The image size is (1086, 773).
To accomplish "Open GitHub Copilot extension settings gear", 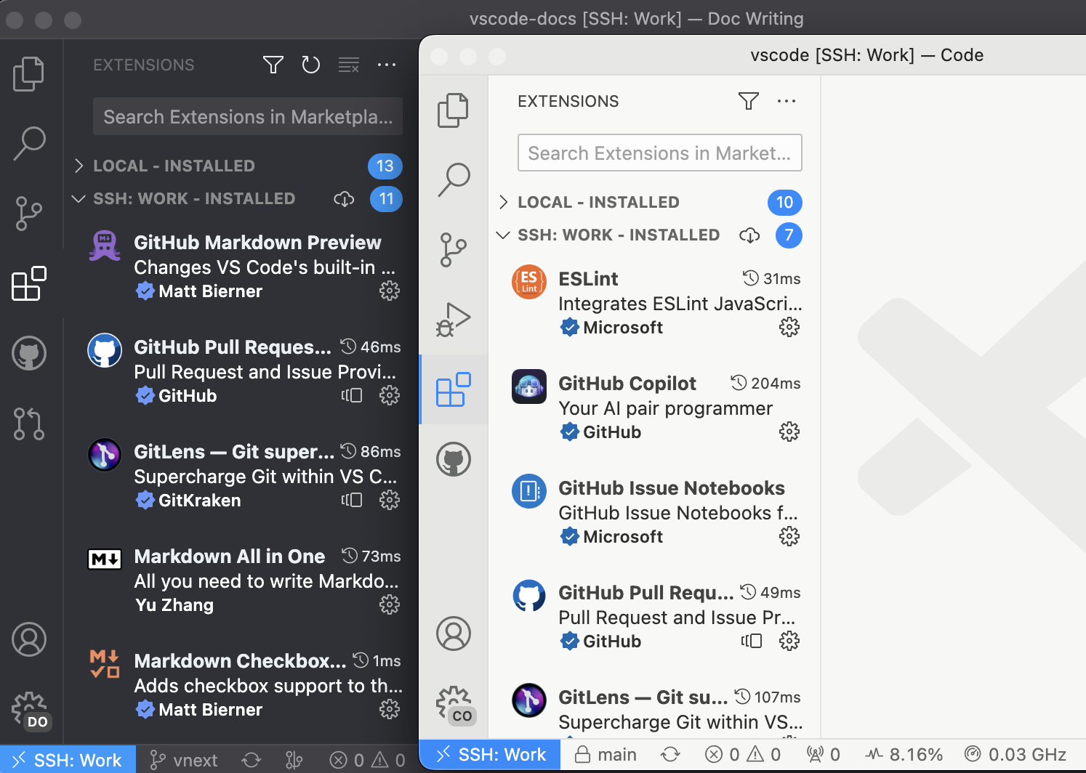I will (789, 432).
